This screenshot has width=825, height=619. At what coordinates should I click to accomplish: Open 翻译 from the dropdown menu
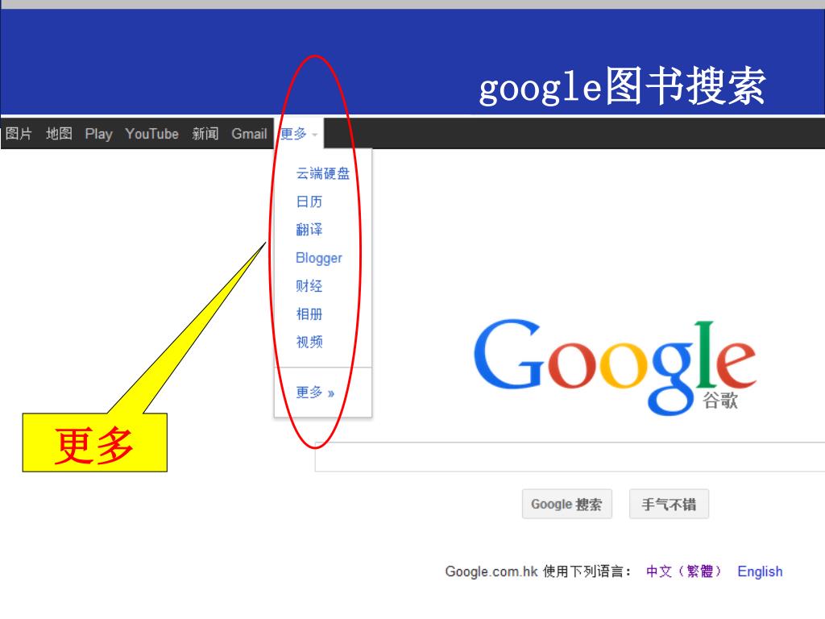click(x=309, y=230)
